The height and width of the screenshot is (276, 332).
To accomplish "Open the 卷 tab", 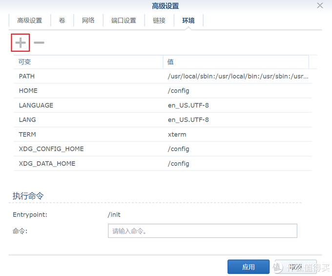I will 62,20.
